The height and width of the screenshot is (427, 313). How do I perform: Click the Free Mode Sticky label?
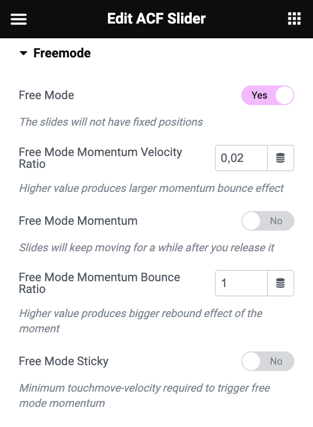[64, 361]
